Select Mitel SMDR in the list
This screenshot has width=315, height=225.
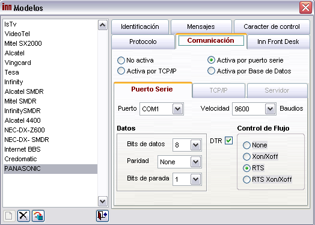50,101
